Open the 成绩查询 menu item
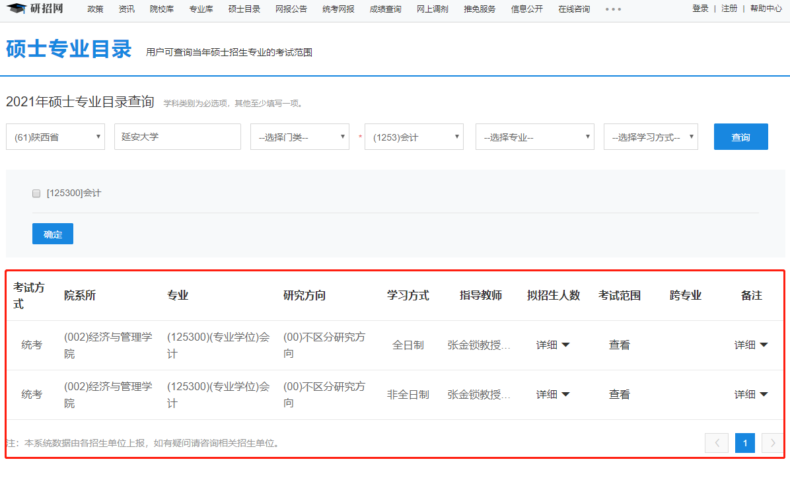The width and height of the screenshot is (790, 478). point(386,9)
